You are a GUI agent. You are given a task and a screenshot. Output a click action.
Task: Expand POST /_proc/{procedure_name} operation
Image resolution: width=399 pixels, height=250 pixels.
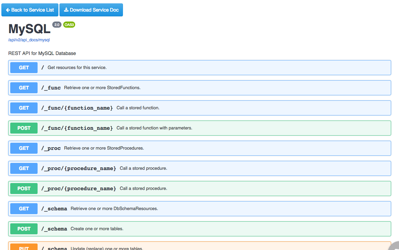pos(199,189)
